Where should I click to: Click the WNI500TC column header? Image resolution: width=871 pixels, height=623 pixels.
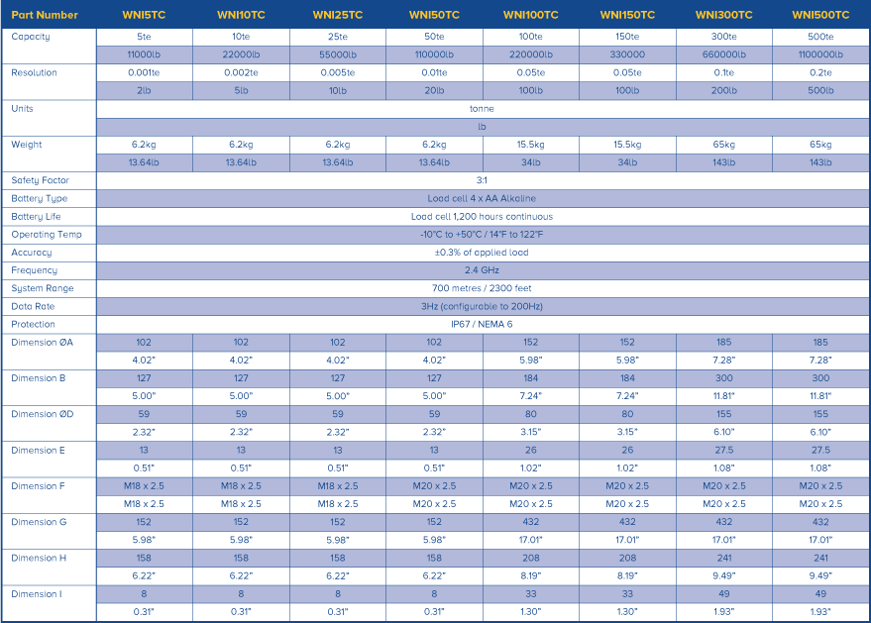click(x=821, y=15)
